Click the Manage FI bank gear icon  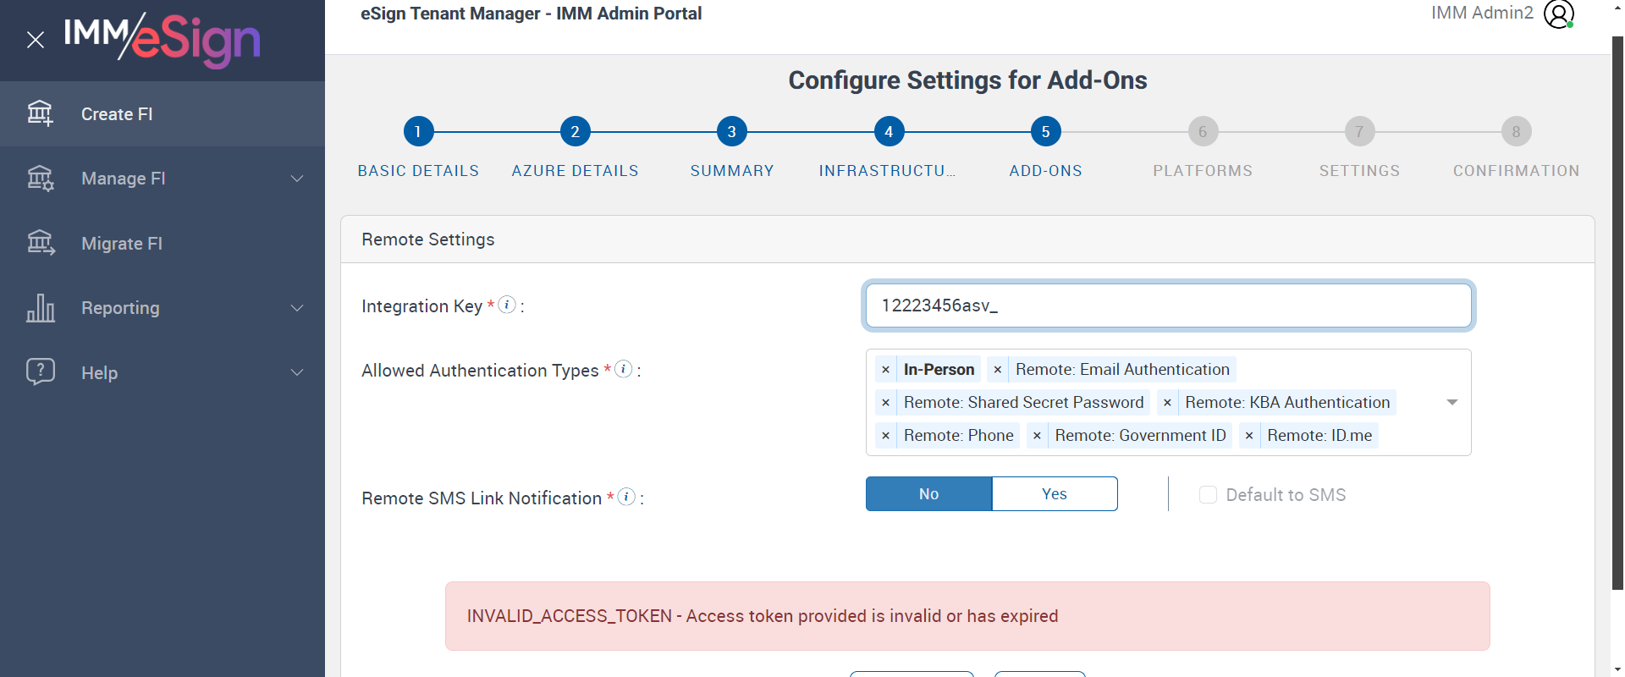coord(40,179)
